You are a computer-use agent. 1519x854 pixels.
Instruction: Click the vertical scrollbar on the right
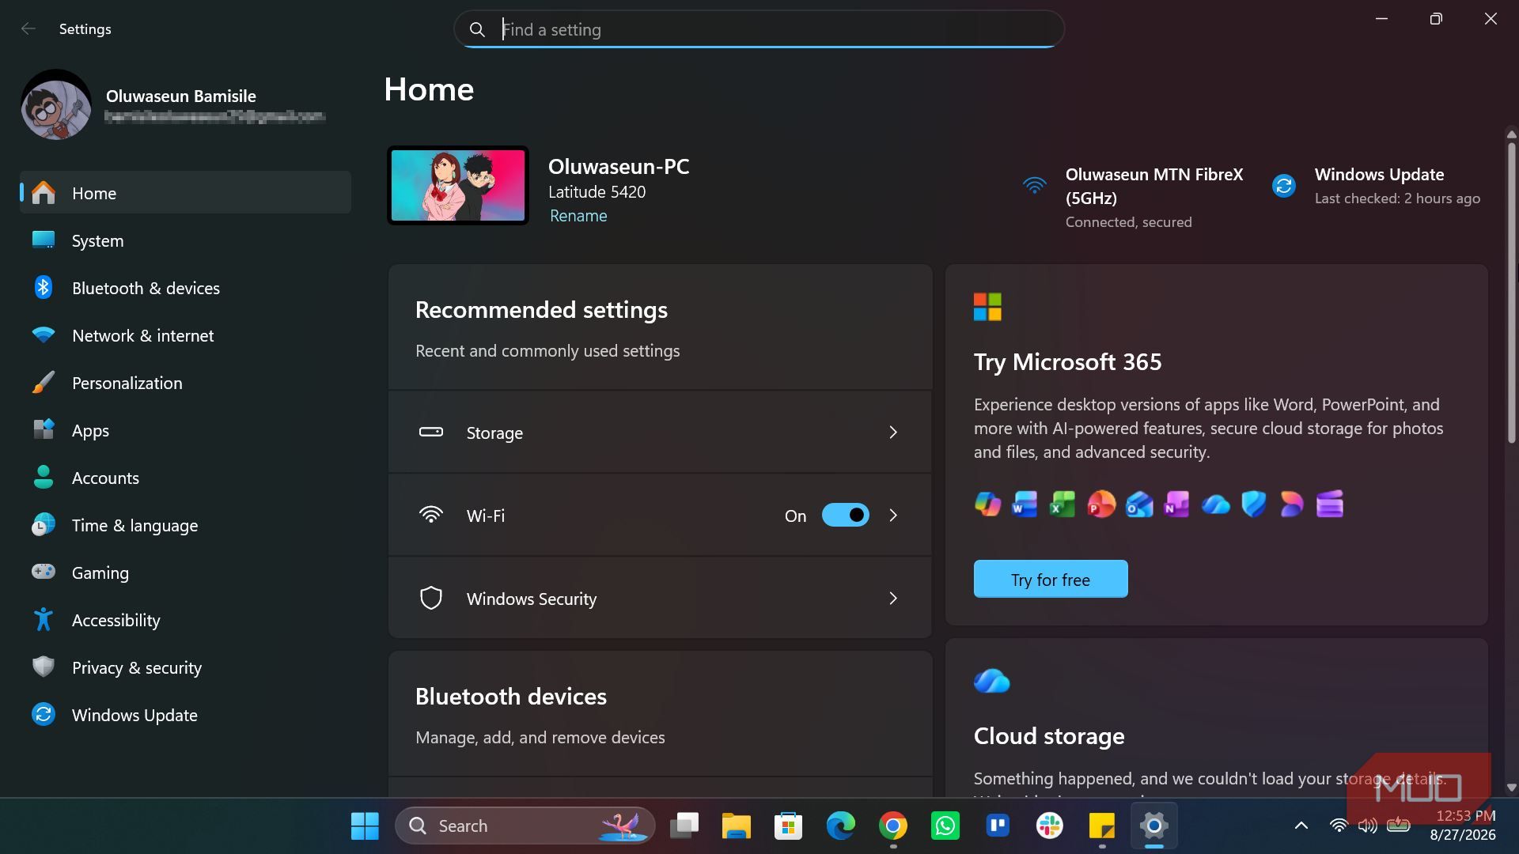[x=1511, y=293]
